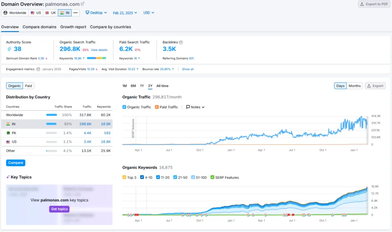The height and width of the screenshot is (232, 392).
Task: Click the PK keywords value 592
Action: [x=107, y=133]
